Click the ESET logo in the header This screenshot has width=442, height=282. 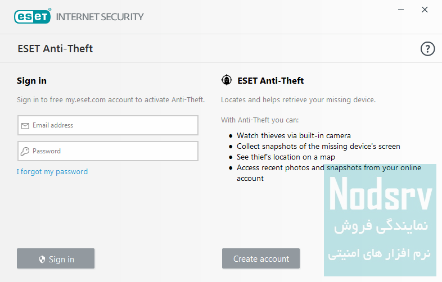click(x=32, y=16)
